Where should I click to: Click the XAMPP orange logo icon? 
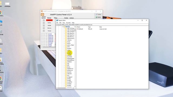pos(42,15)
